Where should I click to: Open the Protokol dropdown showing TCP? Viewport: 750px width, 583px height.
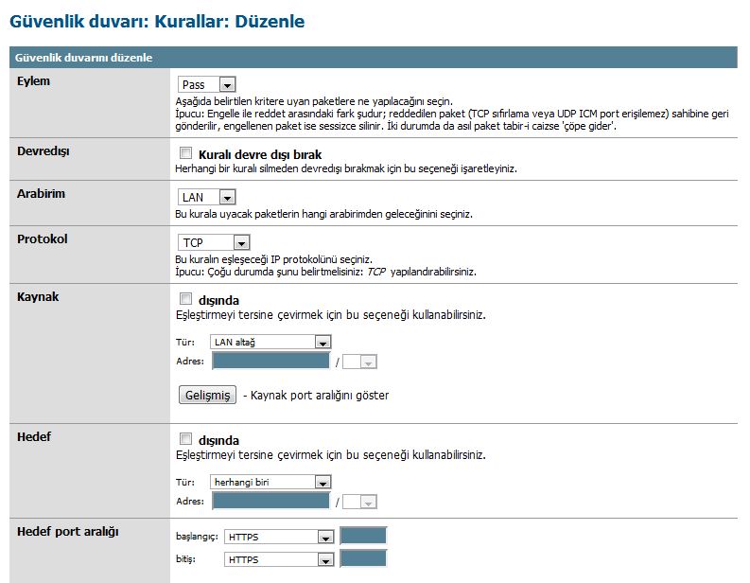(x=214, y=242)
